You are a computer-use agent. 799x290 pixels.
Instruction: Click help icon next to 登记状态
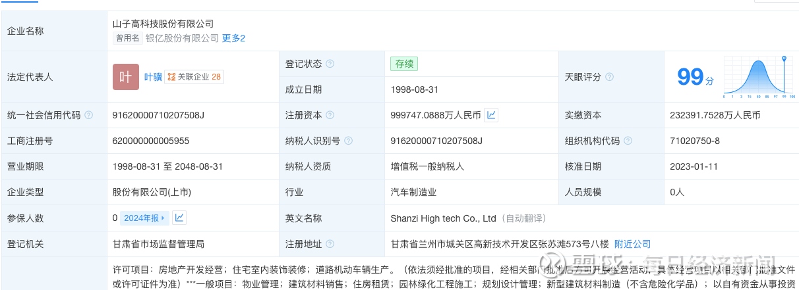click(330, 64)
